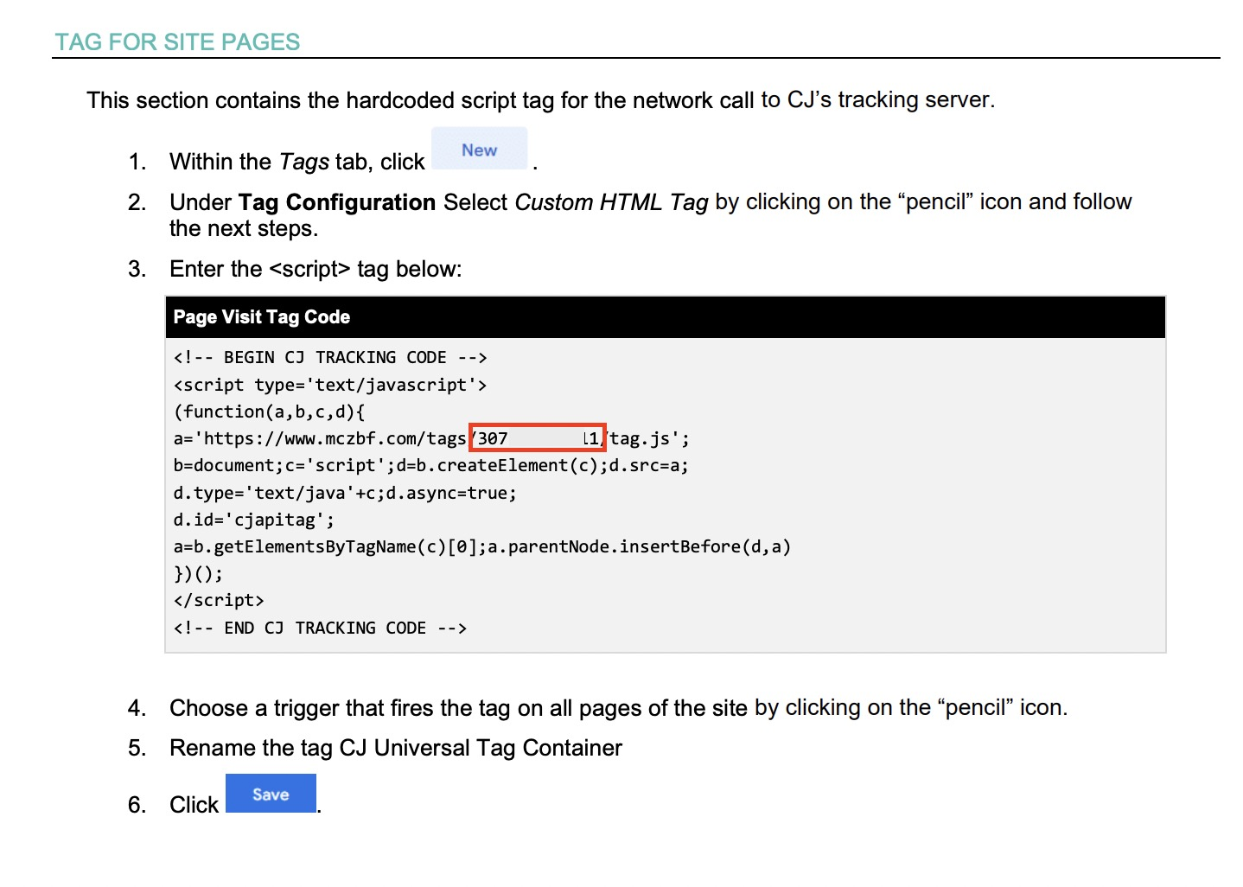1243x887 pixels.
Task: Click the 'a=b.getElementsByTagName(c)[0]' code line
Action: [x=481, y=546]
